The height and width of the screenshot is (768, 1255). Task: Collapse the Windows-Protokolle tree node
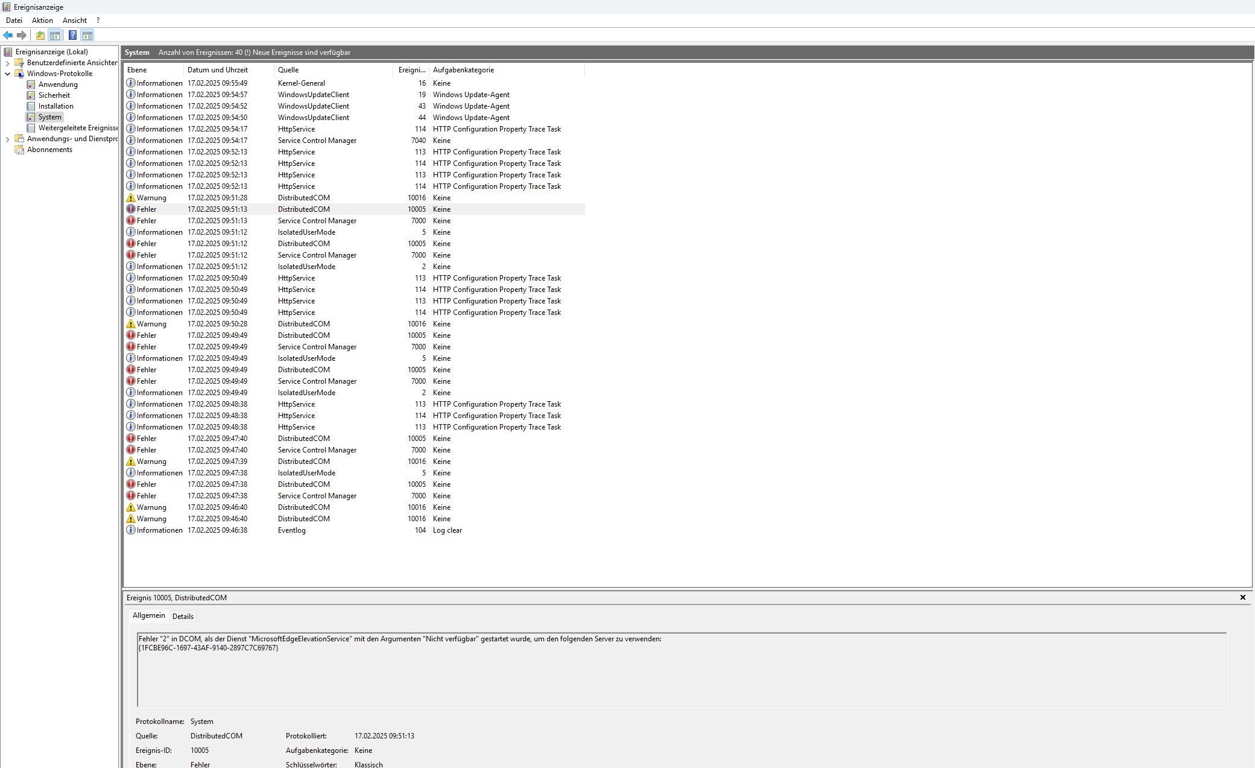click(x=7, y=74)
